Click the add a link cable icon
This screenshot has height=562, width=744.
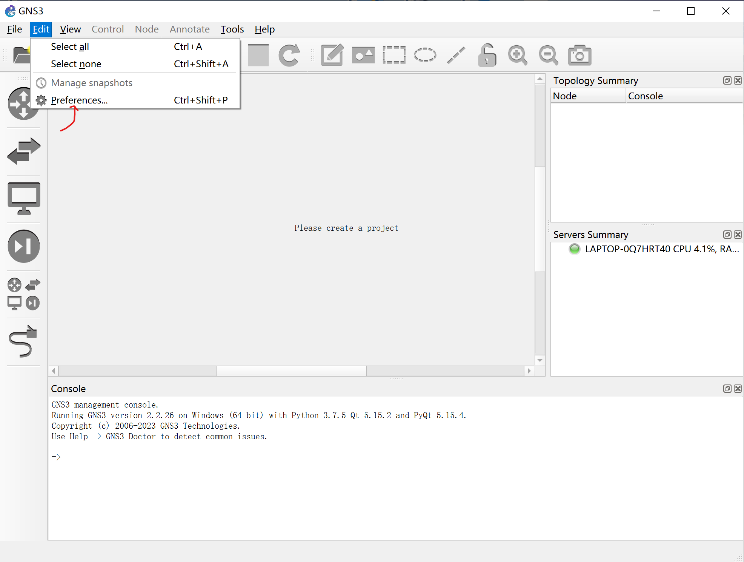(x=23, y=341)
